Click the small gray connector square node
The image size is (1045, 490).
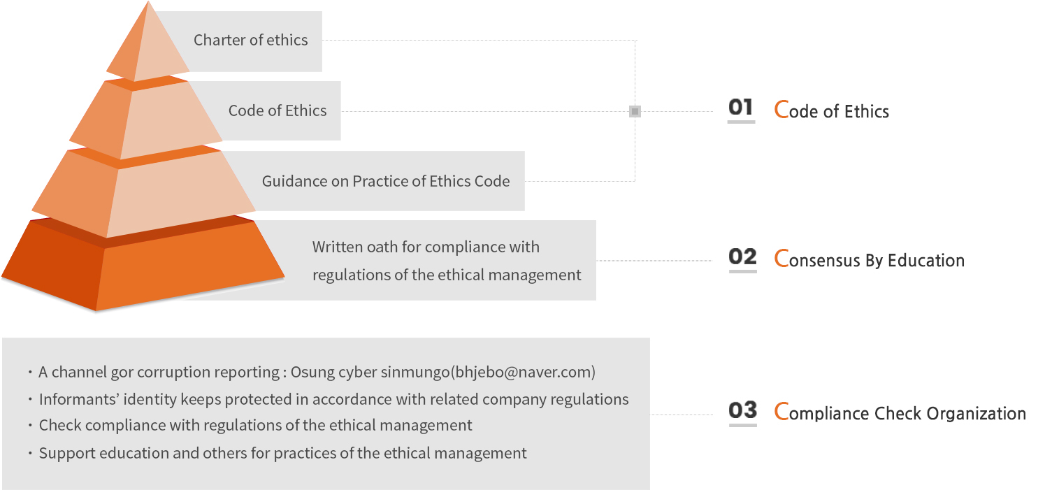coord(635,111)
